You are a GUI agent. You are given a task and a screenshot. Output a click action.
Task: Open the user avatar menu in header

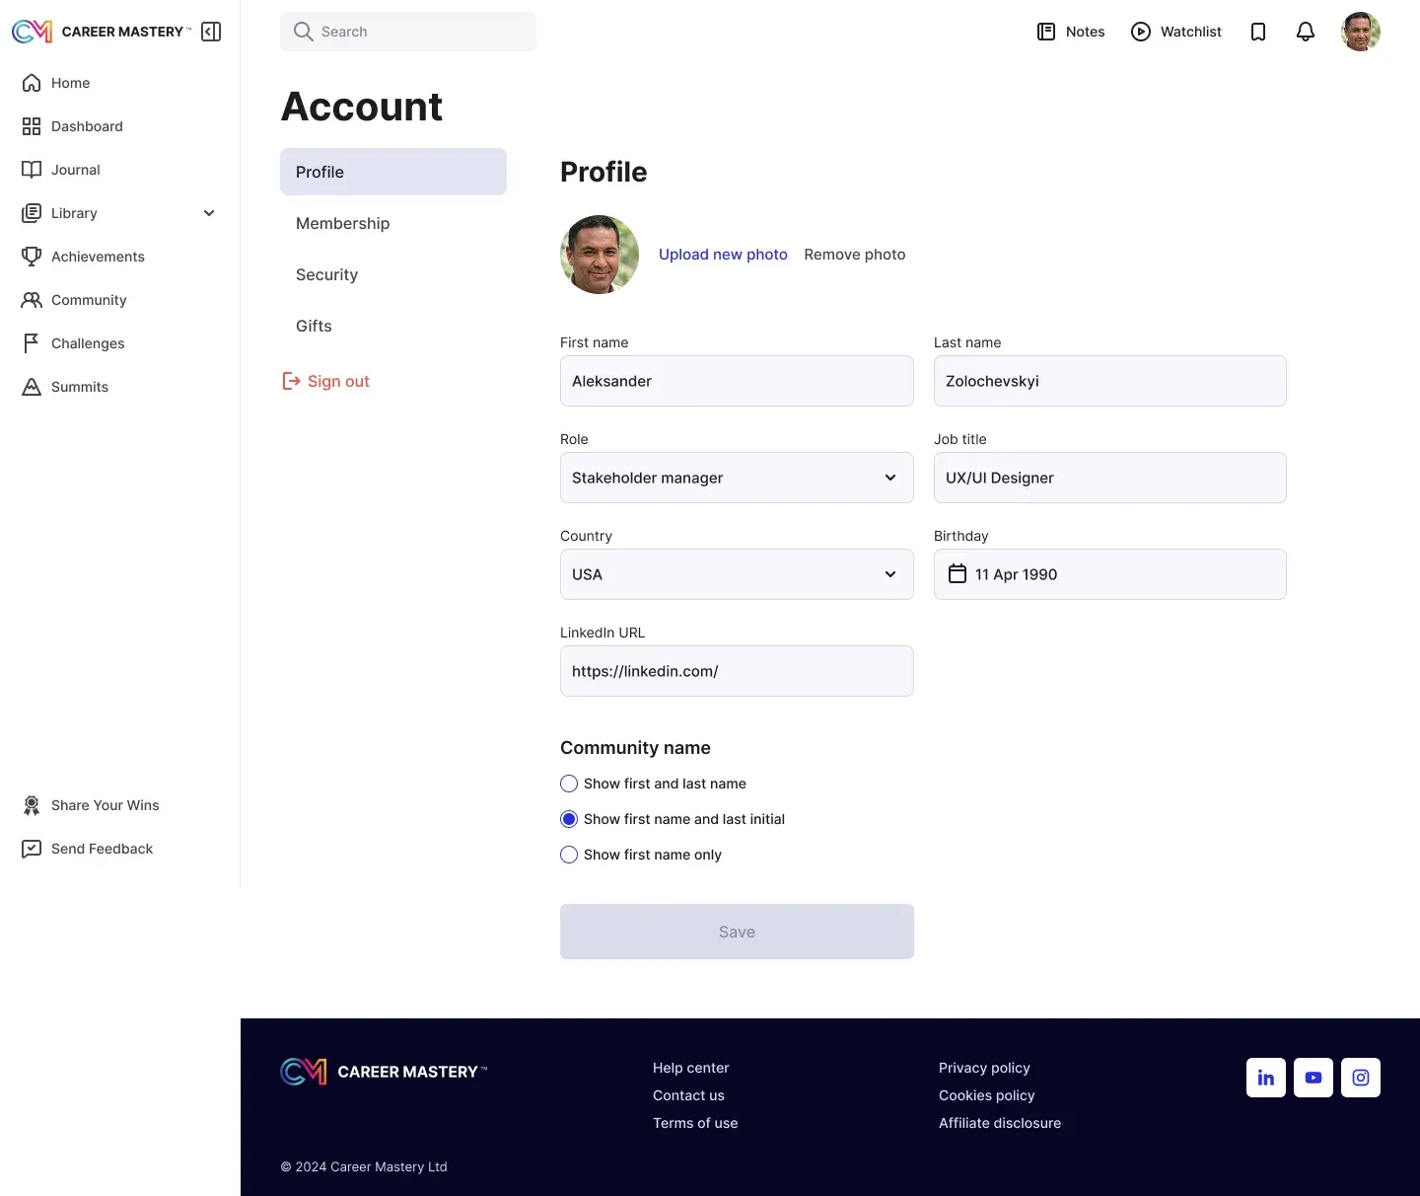1361,32
